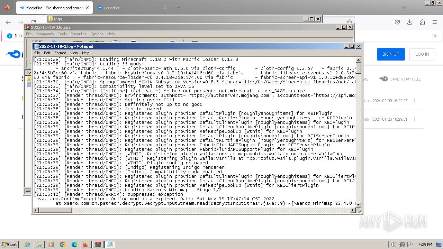This screenshot has height=249, width=443.
Task: Open media player taskbar icon
Action: point(51,245)
